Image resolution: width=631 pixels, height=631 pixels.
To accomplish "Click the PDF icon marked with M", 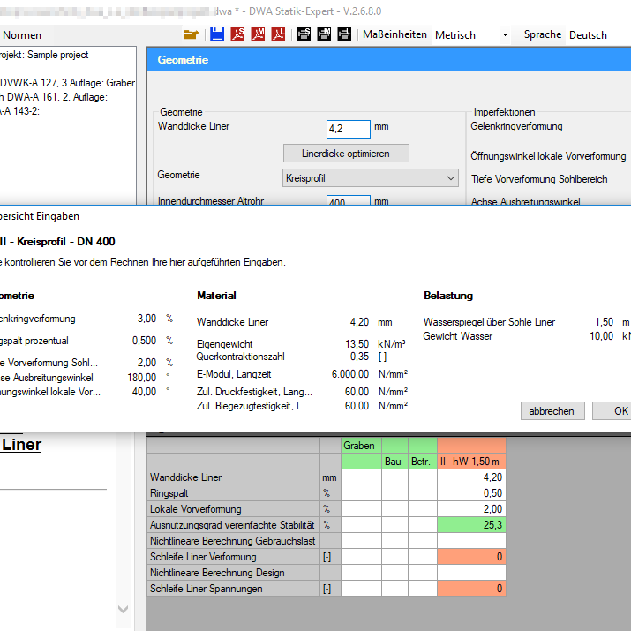I will point(258,34).
